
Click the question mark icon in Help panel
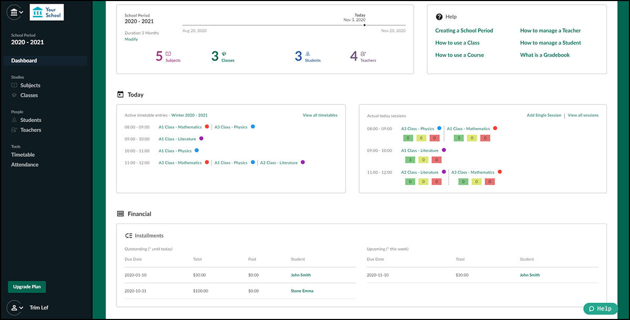point(439,17)
